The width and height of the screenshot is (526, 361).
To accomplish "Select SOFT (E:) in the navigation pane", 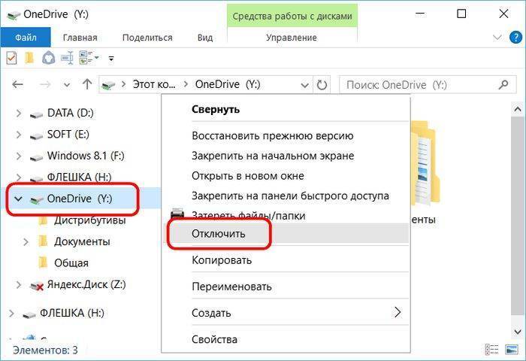I will click(68, 135).
